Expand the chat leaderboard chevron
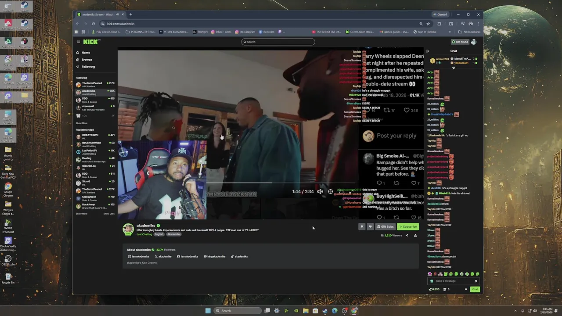 [x=454, y=68]
